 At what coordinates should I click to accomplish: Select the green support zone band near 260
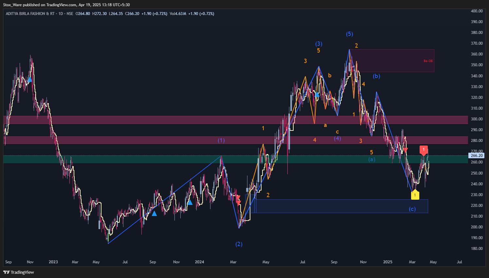pos(236,159)
